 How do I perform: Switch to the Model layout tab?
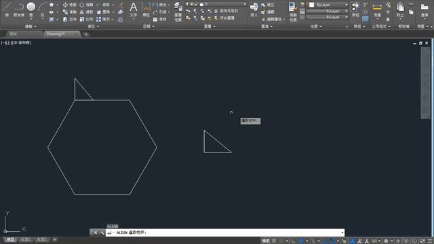(11, 239)
